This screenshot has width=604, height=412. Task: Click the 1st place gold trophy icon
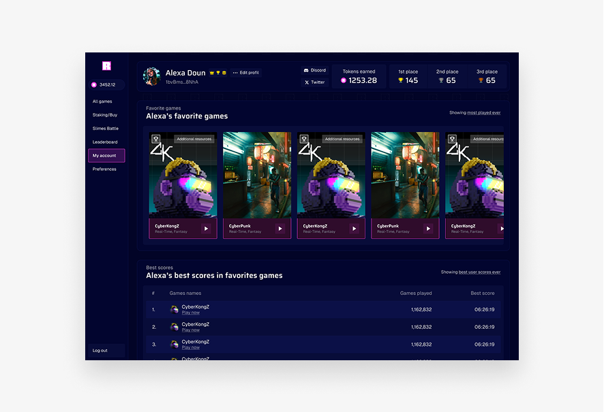coord(399,80)
